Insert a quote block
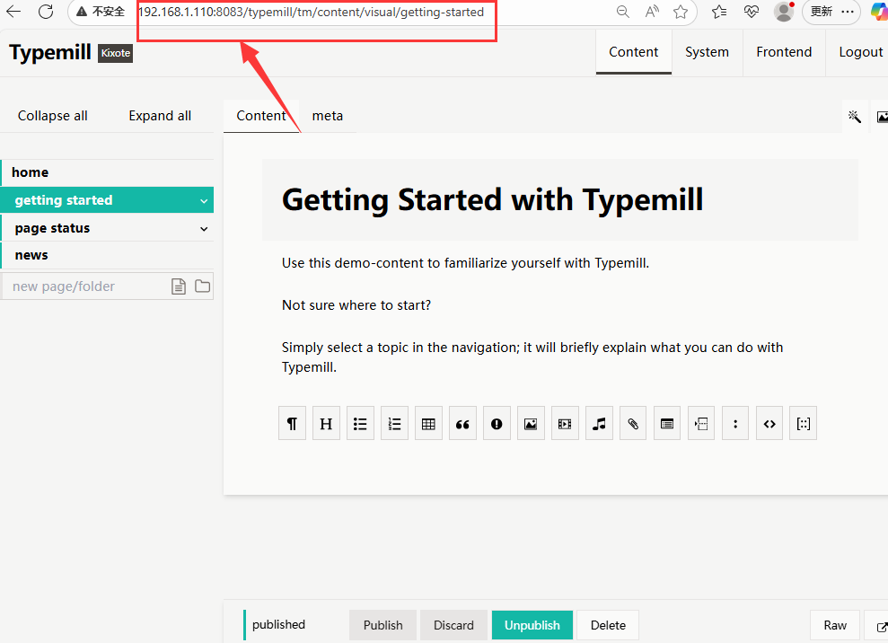The height and width of the screenshot is (643, 888). 462,423
